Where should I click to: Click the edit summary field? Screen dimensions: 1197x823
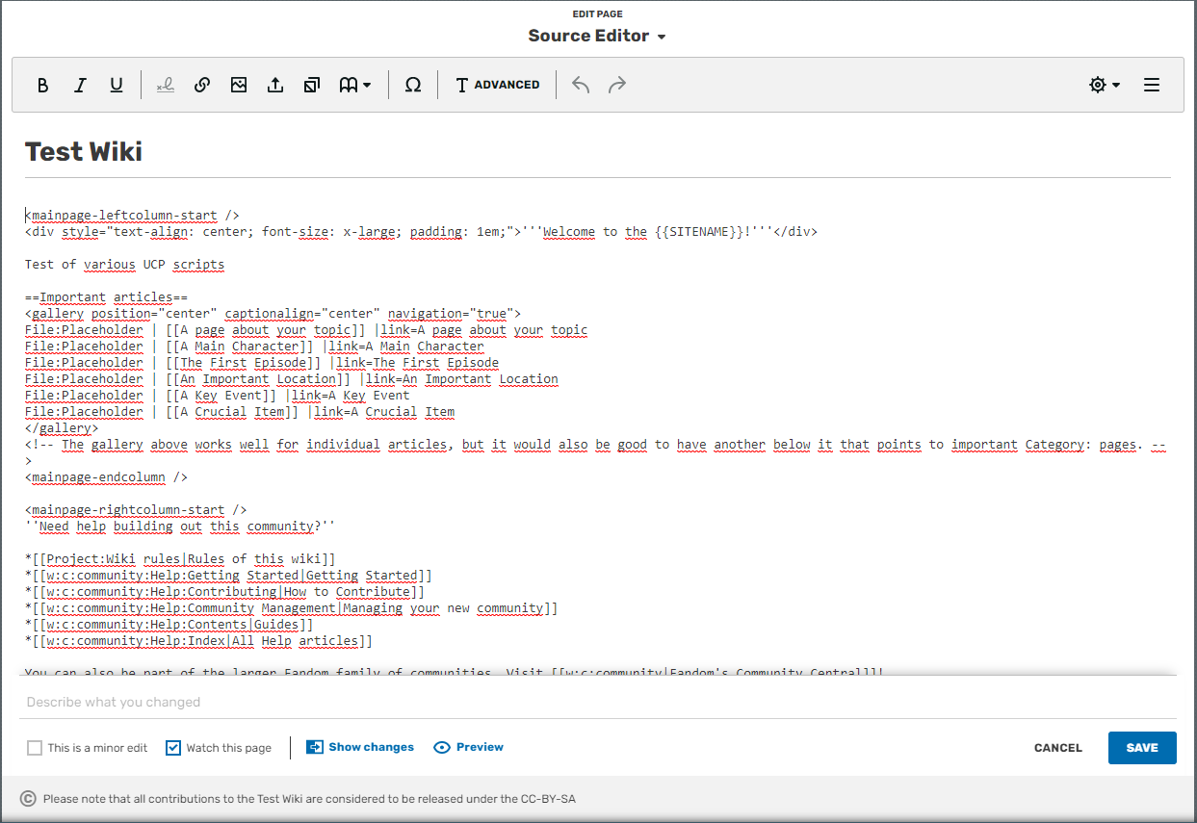598,702
